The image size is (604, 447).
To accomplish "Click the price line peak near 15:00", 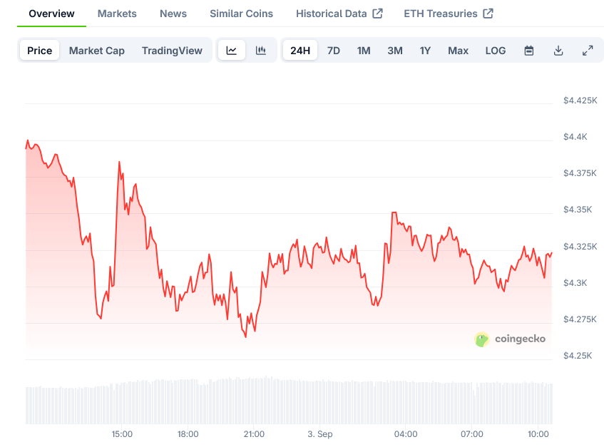I will (119, 163).
